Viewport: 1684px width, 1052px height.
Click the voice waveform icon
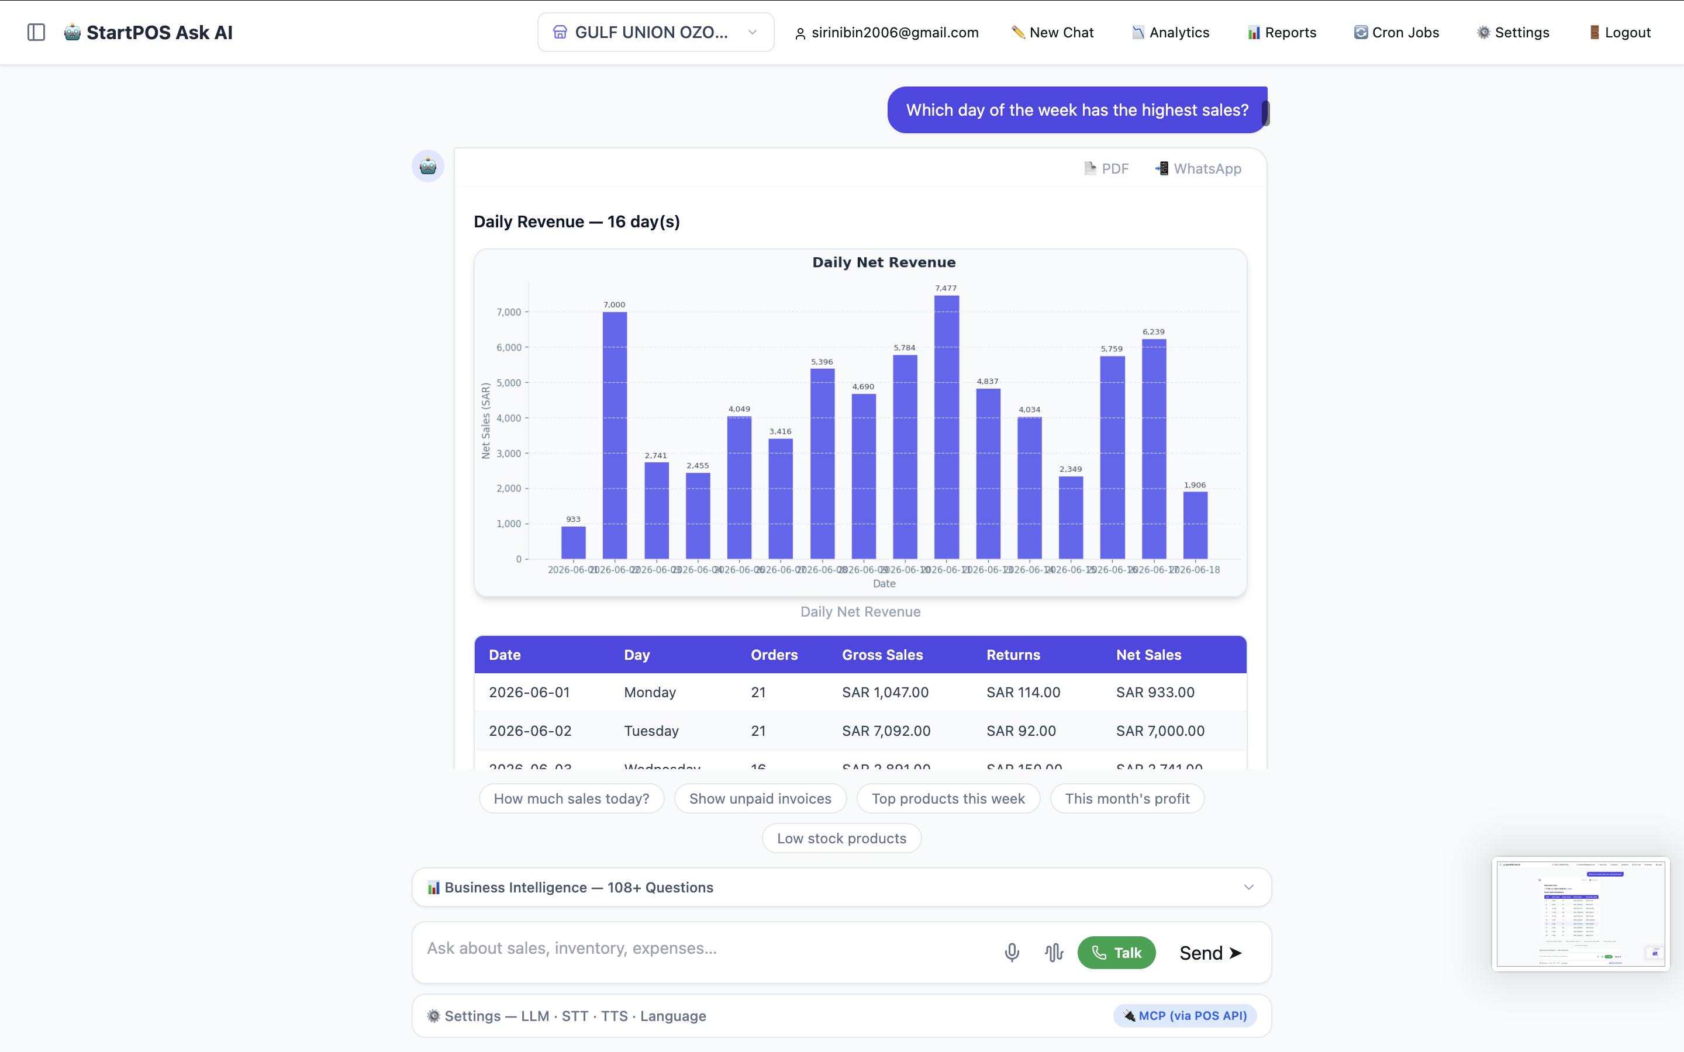point(1054,953)
